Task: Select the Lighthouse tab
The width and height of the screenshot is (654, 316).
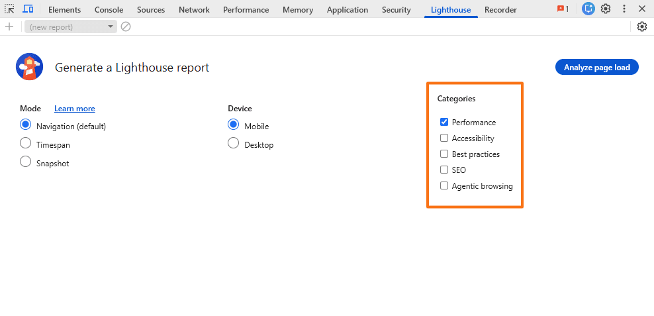Action: coord(451,9)
